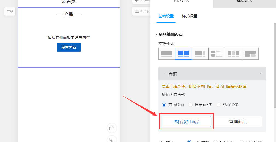Viewport: 276px width, 142px height.
Task: Click the circular phone icon
Action: coord(112,140)
